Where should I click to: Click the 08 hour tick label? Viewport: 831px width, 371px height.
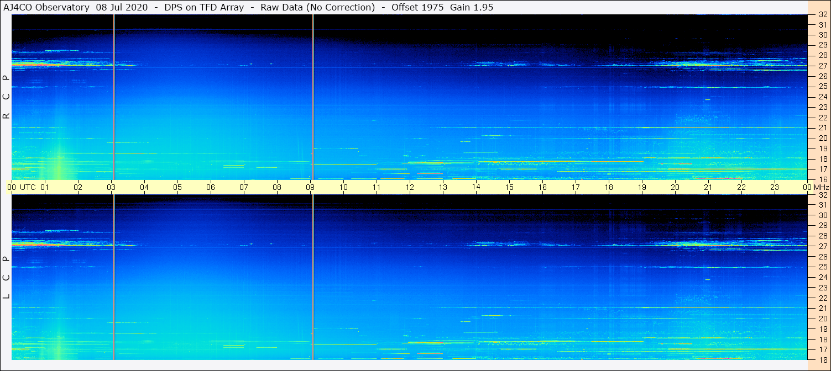tap(277, 187)
